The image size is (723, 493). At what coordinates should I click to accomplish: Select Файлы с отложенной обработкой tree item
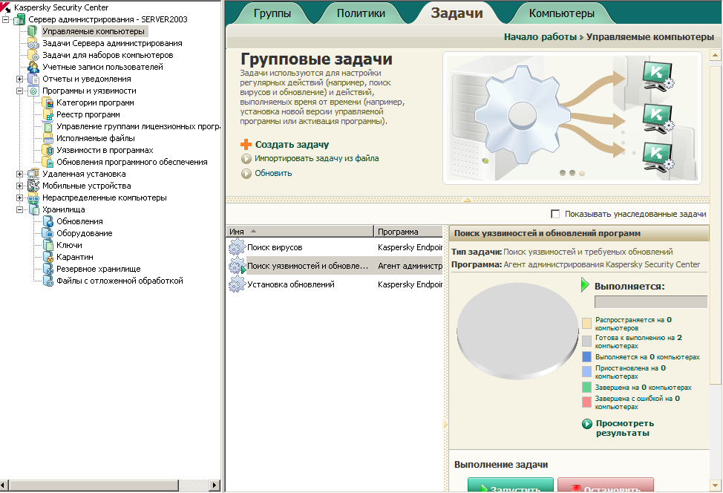[x=120, y=281]
